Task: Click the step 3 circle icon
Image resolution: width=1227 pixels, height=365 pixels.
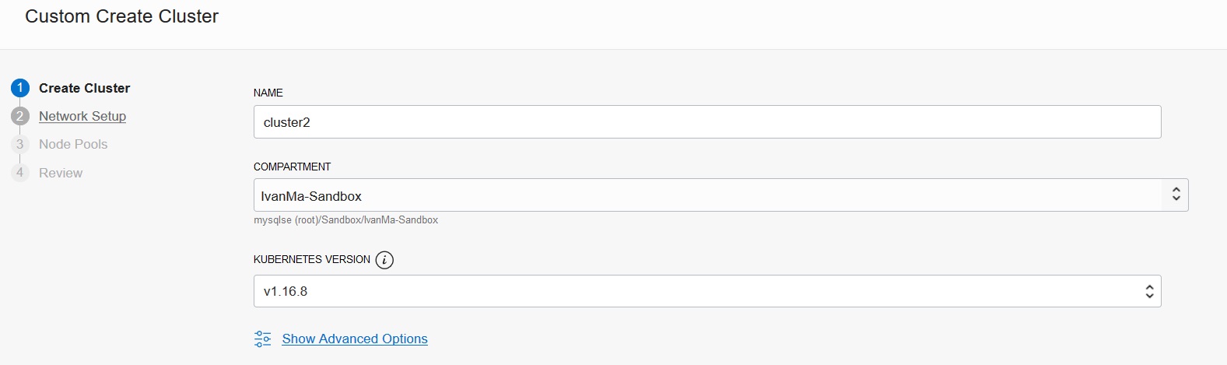Action: click(20, 145)
